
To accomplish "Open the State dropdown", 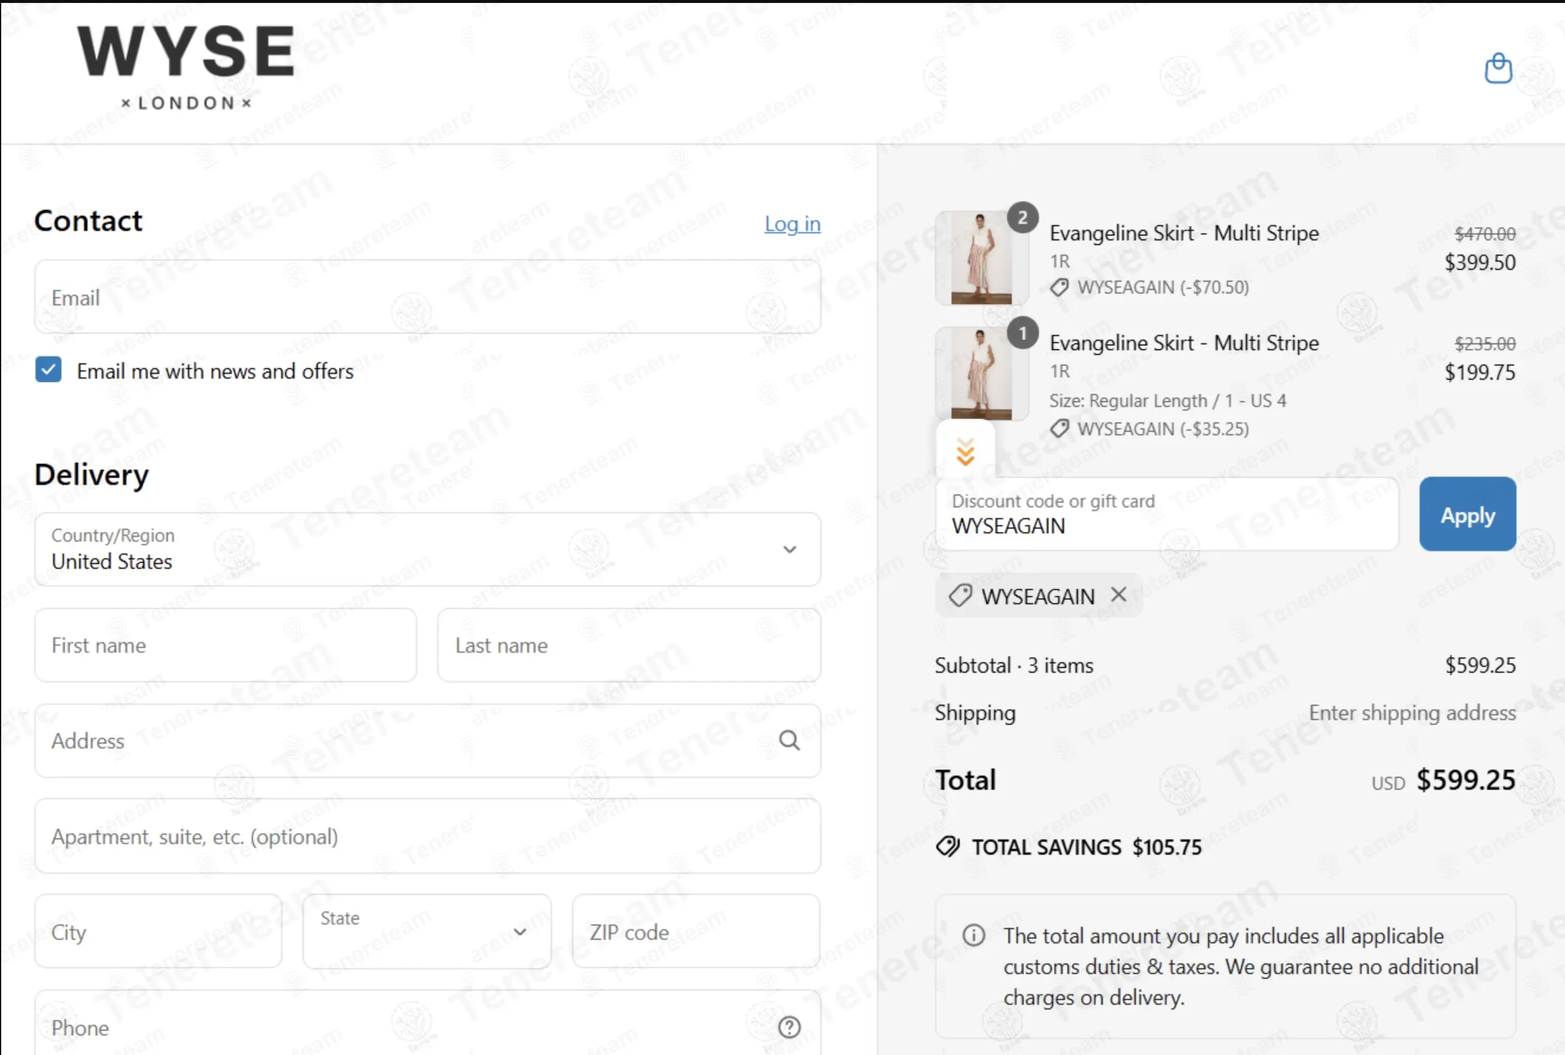I will (x=427, y=931).
